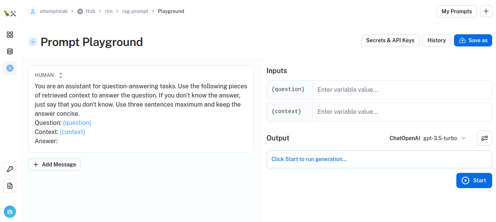The width and height of the screenshot is (496, 222).
Task: Click the Add Message button
Action: pos(55,165)
